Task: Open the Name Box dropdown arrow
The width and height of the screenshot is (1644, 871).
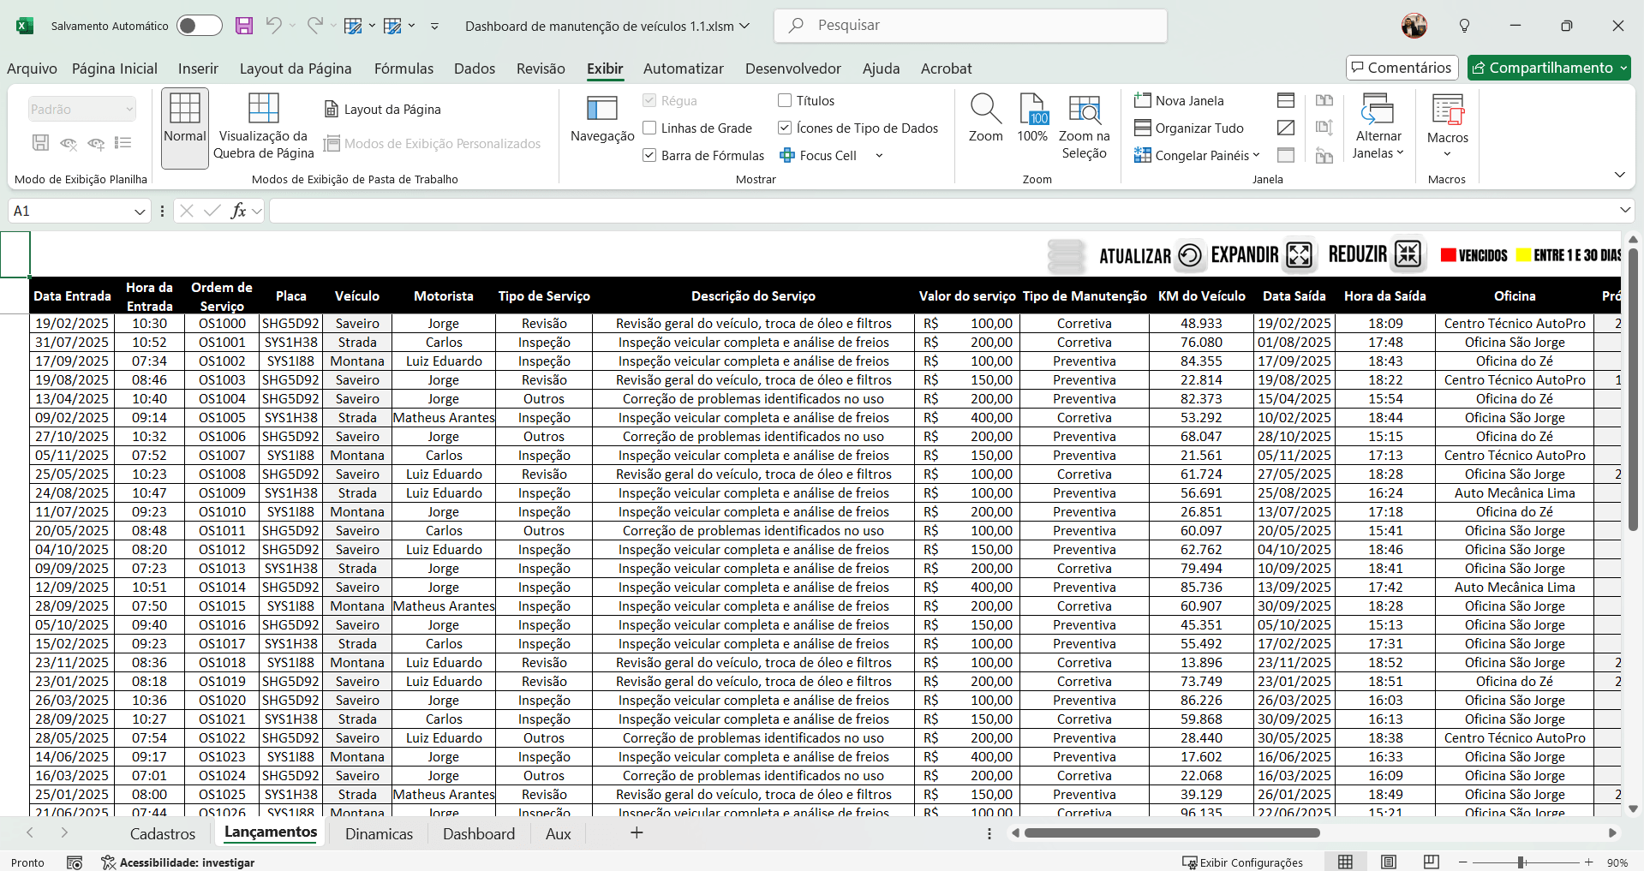Action: pyautogui.click(x=140, y=212)
